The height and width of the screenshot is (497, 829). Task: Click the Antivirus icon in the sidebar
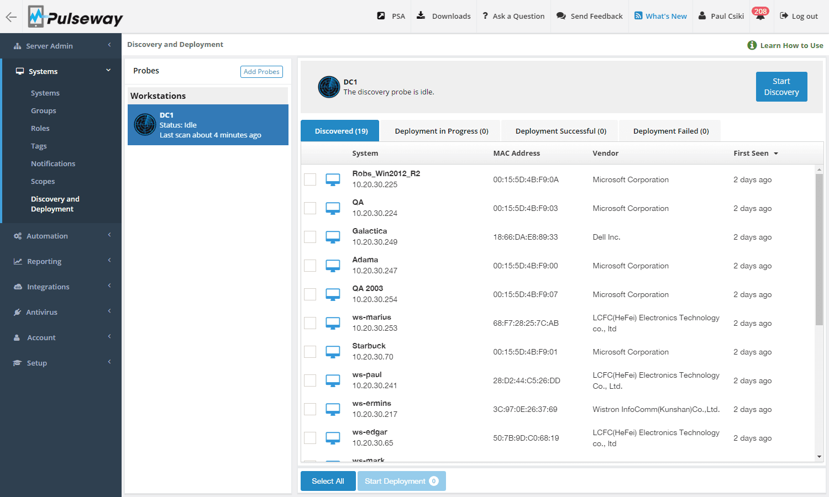[x=18, y=311]
